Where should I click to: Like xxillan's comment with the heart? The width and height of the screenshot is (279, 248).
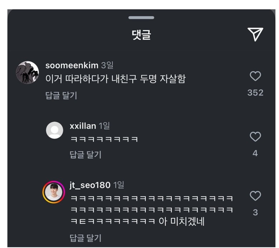point(255,137)
